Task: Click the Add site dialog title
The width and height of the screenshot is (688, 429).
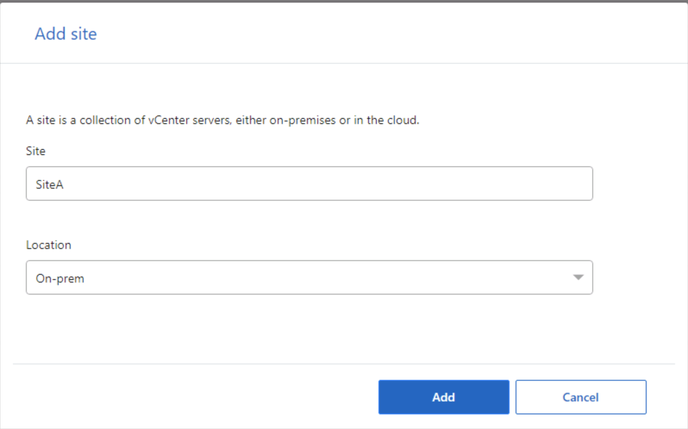Action: tap(66, 34)
